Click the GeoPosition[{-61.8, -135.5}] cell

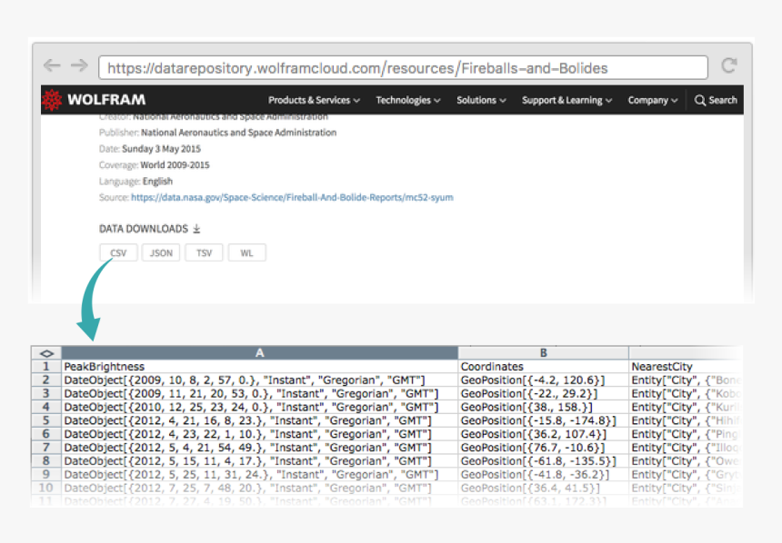(544, 460)
